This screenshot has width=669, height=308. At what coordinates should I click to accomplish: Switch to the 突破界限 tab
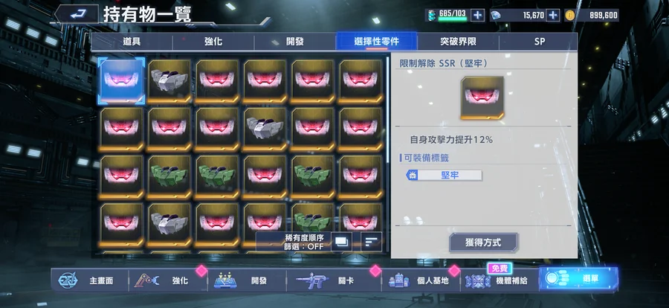click(x=458, y=42)
